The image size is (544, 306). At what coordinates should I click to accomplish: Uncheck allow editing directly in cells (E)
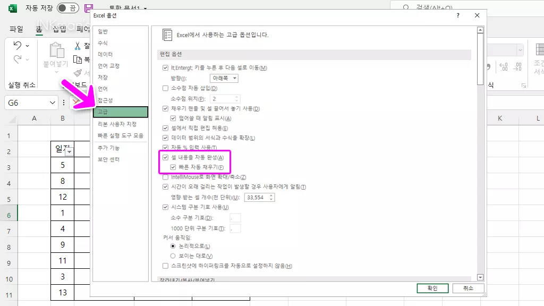point(166,128)
